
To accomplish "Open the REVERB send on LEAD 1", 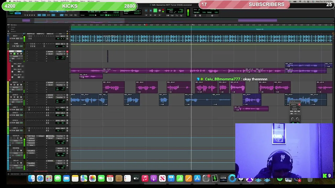I will pyautogui.click(x=50, y=83).
